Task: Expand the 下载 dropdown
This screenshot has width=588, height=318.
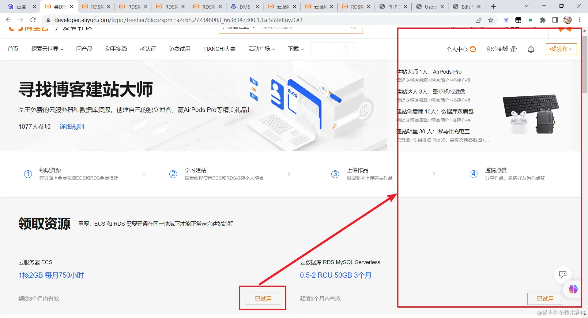Action: click(296, 49)
